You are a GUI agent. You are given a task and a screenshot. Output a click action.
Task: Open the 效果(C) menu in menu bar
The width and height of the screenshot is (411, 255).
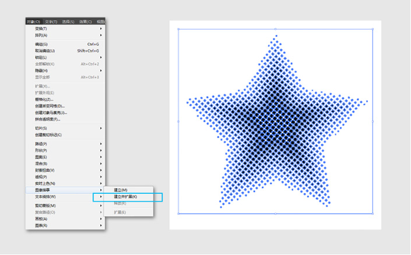(x=86, y=22)
